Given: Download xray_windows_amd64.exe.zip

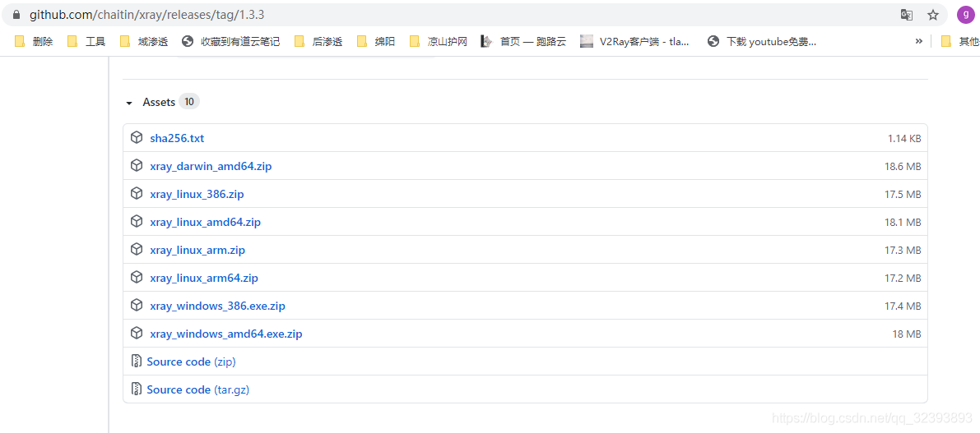Looking at the screenshot, I should (226, 334).
